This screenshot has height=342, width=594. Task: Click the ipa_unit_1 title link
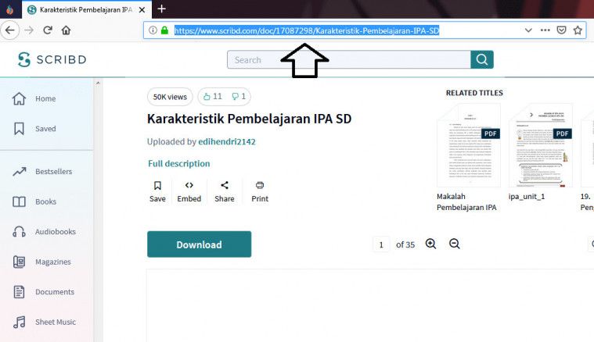[x=527, y=197]
